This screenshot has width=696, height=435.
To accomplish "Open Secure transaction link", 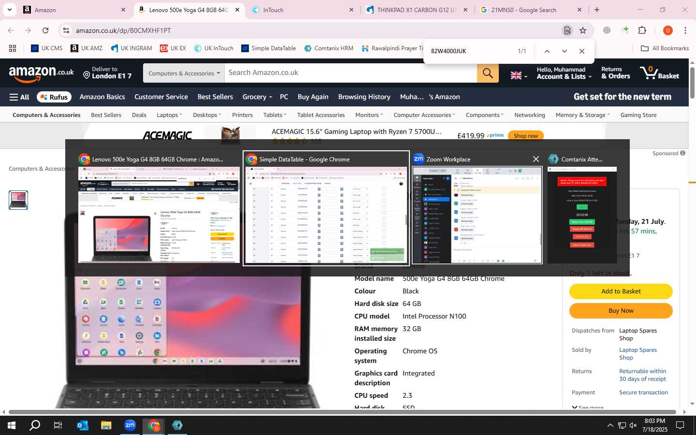I will pyautogui.click(x=643, y=392).
